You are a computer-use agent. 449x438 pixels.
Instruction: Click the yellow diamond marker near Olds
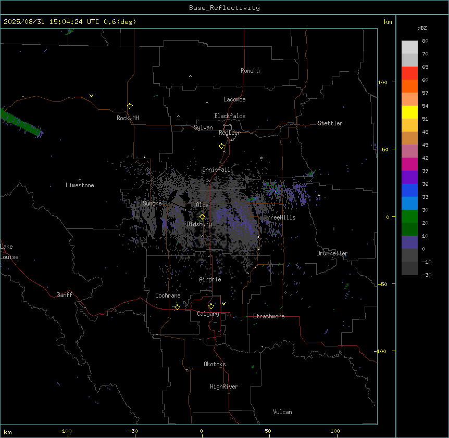point(203,217)
